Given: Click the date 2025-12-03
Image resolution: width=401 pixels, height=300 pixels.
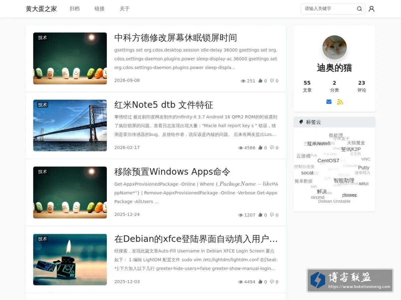Looking at the screenshot, I should [127, 282].
